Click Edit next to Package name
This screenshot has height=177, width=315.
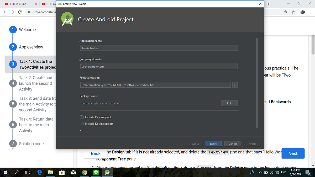coord(229,103)
